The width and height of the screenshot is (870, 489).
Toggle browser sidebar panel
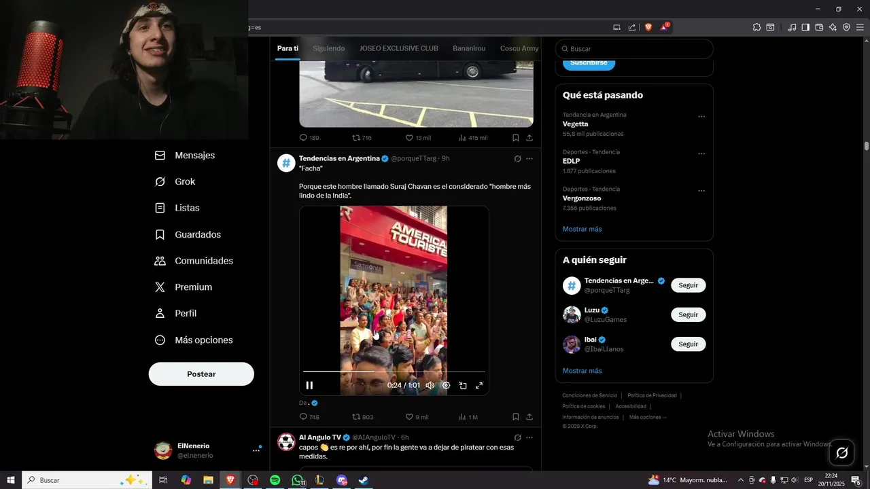click(805, 27)
